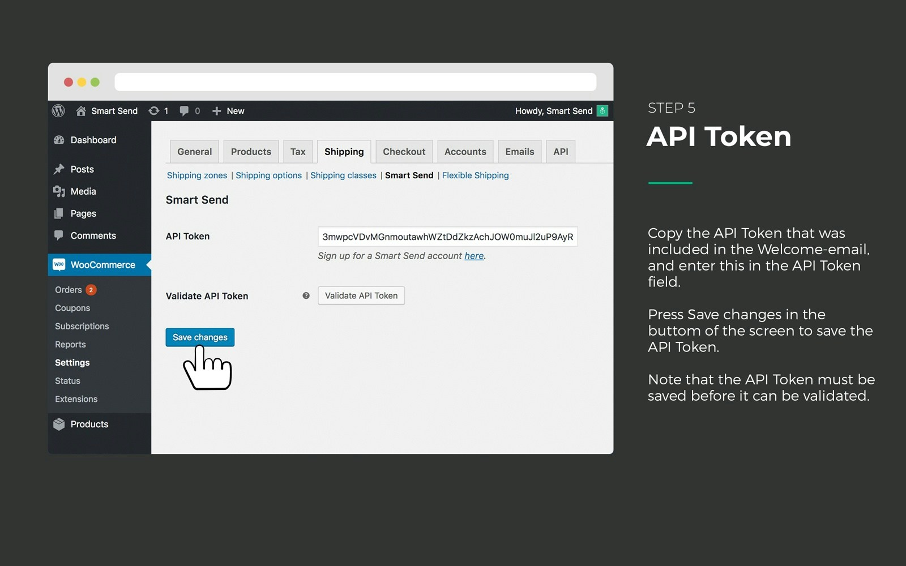Click the Products box icon at sidebar bottom
906x566 pixels.
pos(60,424)
